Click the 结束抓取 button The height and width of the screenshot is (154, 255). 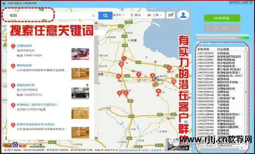[222, 18]
